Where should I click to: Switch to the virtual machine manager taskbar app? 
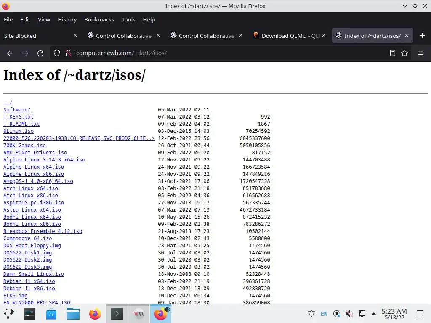[x=139, y=314]
